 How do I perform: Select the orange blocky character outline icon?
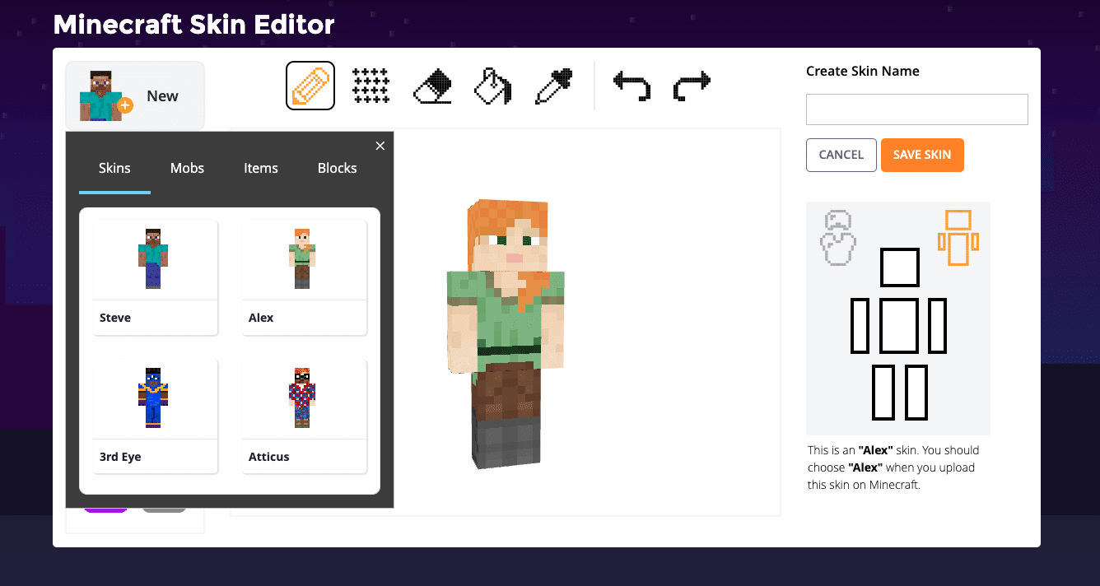pyautogui.click(x=958, y=238)
